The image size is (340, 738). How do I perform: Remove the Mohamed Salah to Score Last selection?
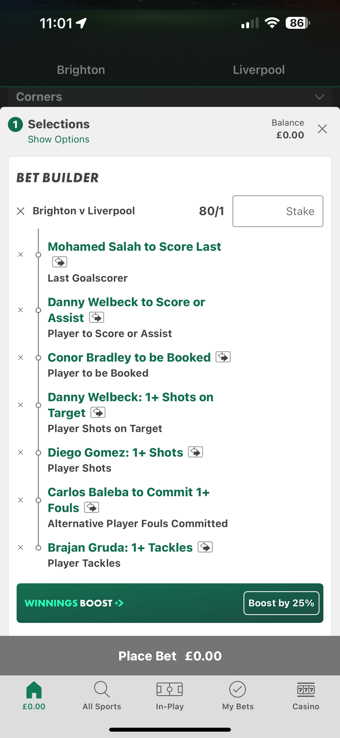click(21, 254)
